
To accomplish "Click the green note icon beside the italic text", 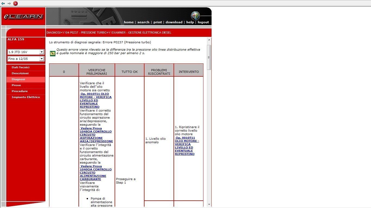I will coord(53,53).
